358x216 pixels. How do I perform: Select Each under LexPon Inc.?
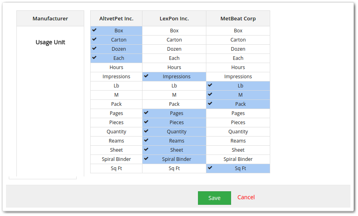pyautogui.click(x=174, y=58)
